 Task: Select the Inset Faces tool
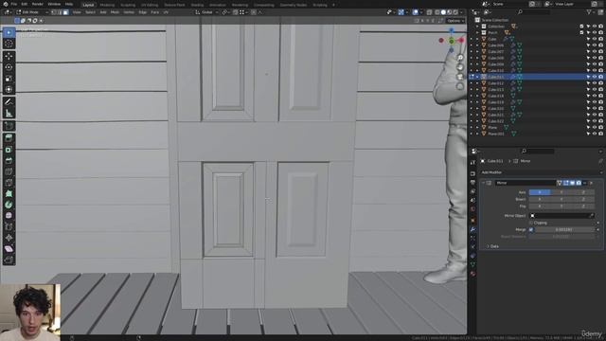(x=9, y=150)
